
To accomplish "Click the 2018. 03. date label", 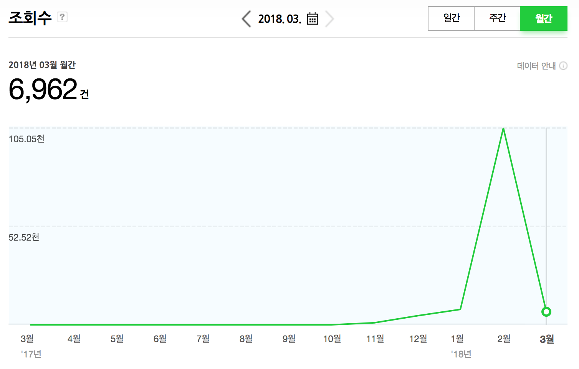I will pyautogui.click(x=280, y=19).
